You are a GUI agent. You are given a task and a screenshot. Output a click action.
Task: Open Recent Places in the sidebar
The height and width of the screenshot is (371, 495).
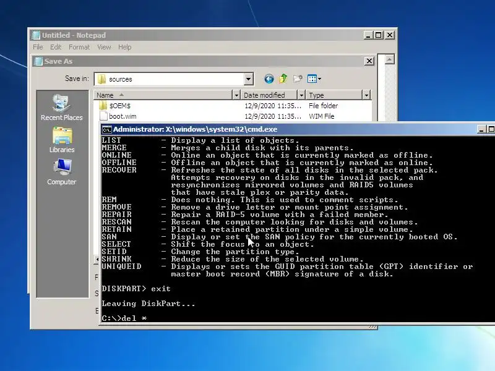61,108
